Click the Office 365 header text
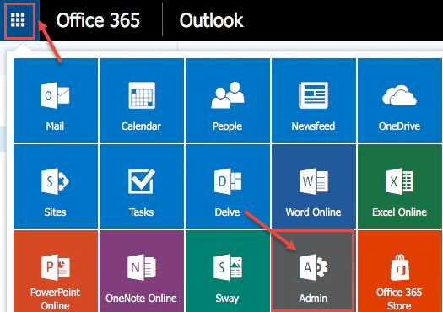The width and height of the screenshot is (443, 312). coord(98,20)
